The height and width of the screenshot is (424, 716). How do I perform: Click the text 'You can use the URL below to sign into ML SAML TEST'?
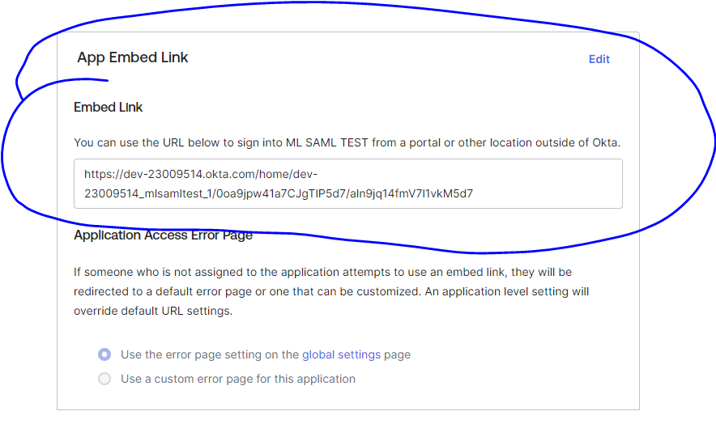point(221,143)
